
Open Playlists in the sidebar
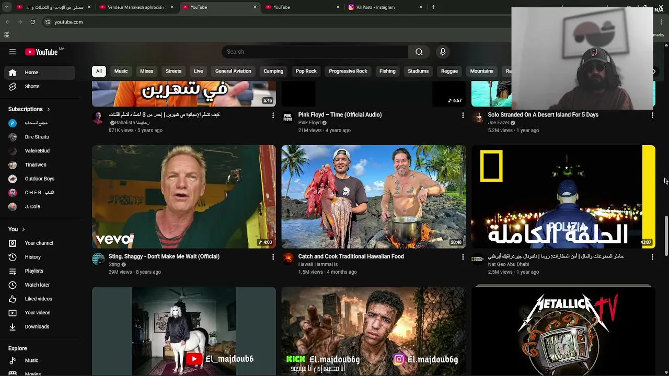(x=40, y=271)
